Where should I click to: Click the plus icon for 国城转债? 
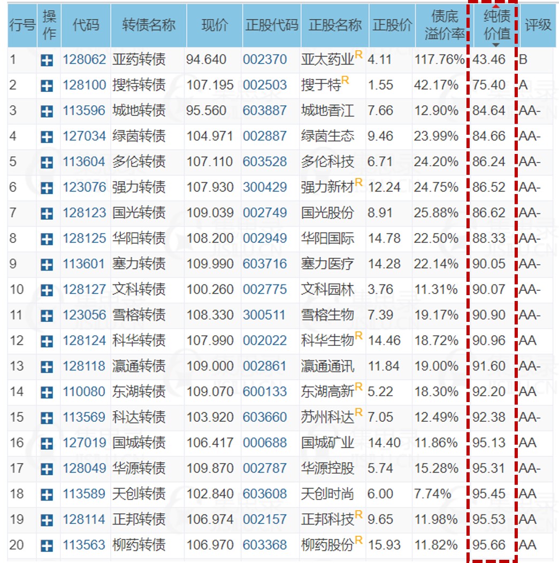(x=47, y=444)
